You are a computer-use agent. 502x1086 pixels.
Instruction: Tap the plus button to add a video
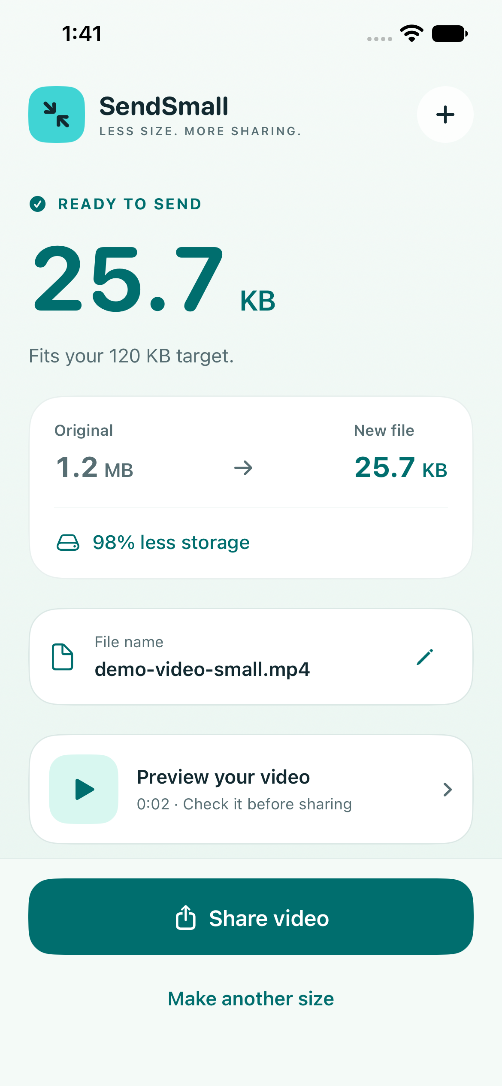point(445,115)
